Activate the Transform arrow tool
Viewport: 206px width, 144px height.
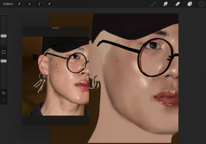[49, 4]
